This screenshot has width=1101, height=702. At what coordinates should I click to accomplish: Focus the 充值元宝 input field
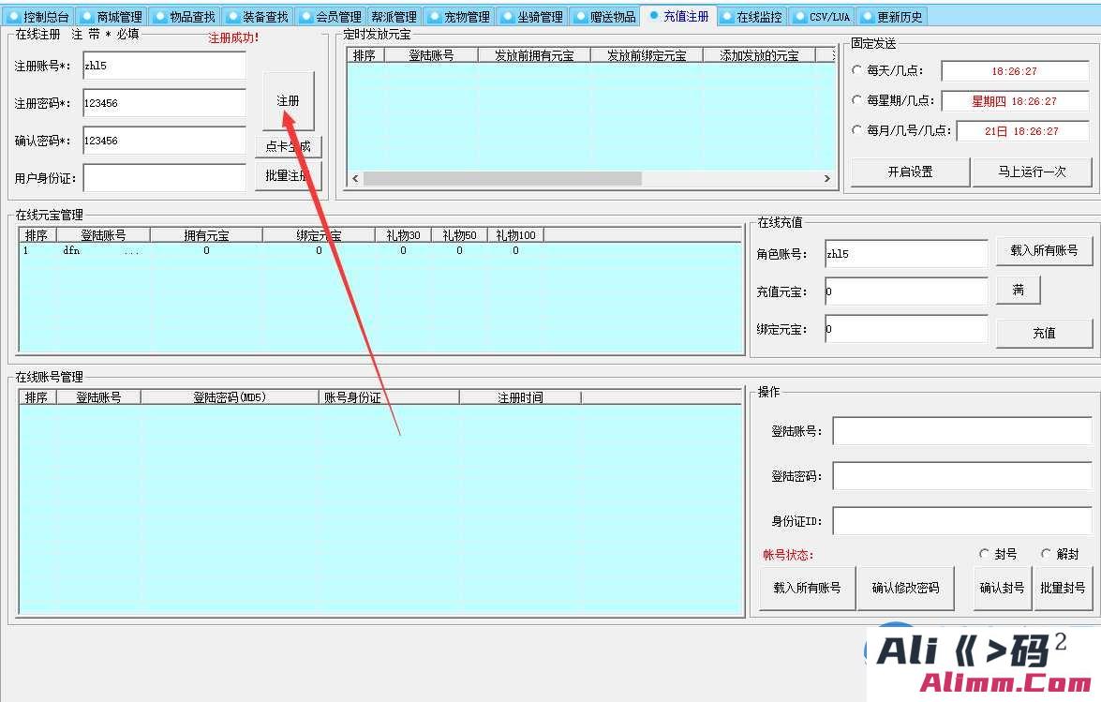tap(906, 291)
